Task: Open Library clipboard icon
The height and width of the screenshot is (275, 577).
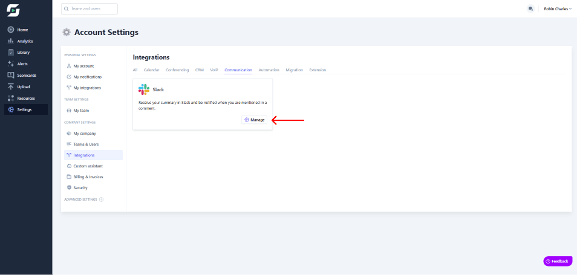Action: click(x=11, y=53)
